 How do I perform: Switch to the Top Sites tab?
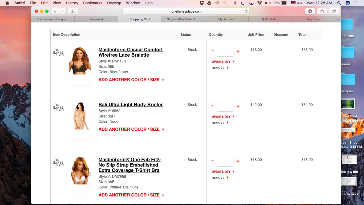click(x=313, y=19)
